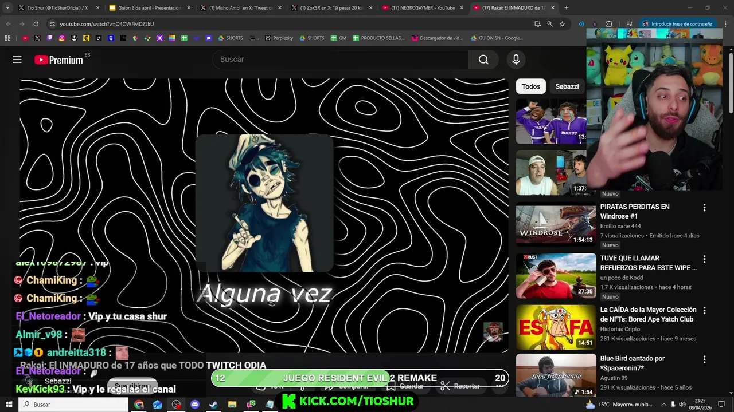The height and width of the screenshot is (412, 734).
Task: Open the YouTube guide hamburger menu
Action: click(x=17, y=60)
